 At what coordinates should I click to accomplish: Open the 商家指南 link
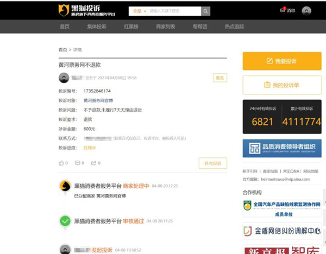pyautogui.click(x=270, y=172)
